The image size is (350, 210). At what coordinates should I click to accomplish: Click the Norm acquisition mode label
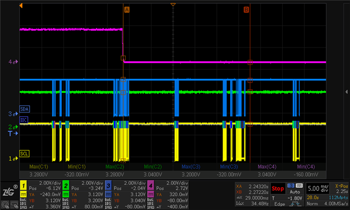pos(312,204)
